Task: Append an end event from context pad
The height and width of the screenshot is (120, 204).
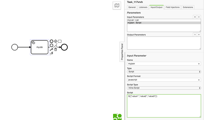Action: [x=52, y=41]
